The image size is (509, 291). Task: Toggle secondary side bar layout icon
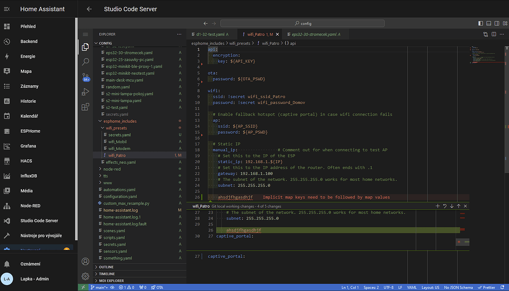click(x=497, y=23)
